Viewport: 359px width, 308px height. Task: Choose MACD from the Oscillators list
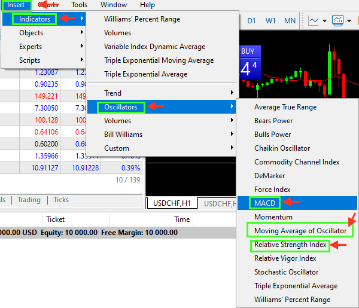(x=265, y=203)
